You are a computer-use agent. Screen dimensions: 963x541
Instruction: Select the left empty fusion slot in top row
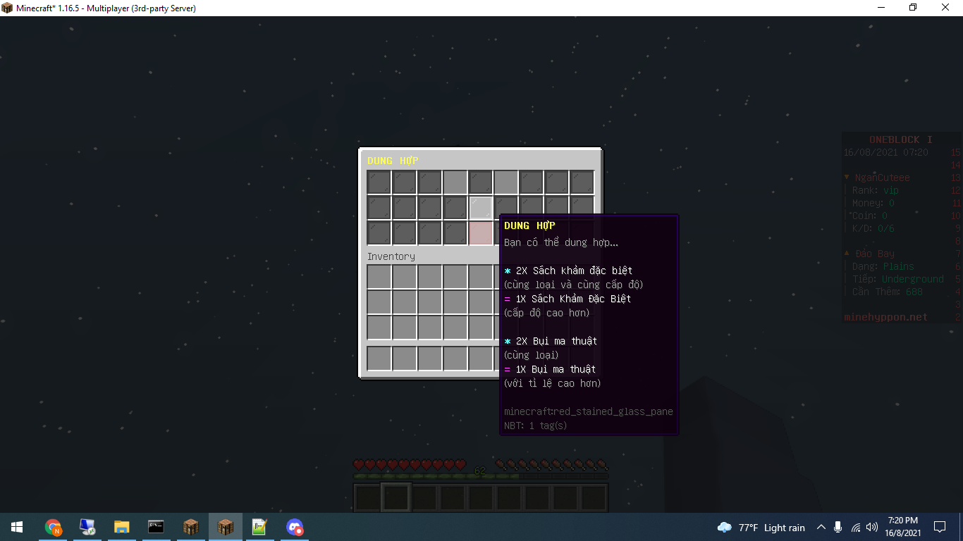[x=455, y=182]
